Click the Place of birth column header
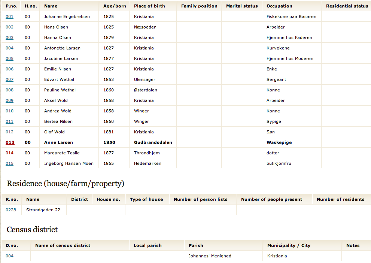The width and height of the screenshot is (371, 263). 149,6
